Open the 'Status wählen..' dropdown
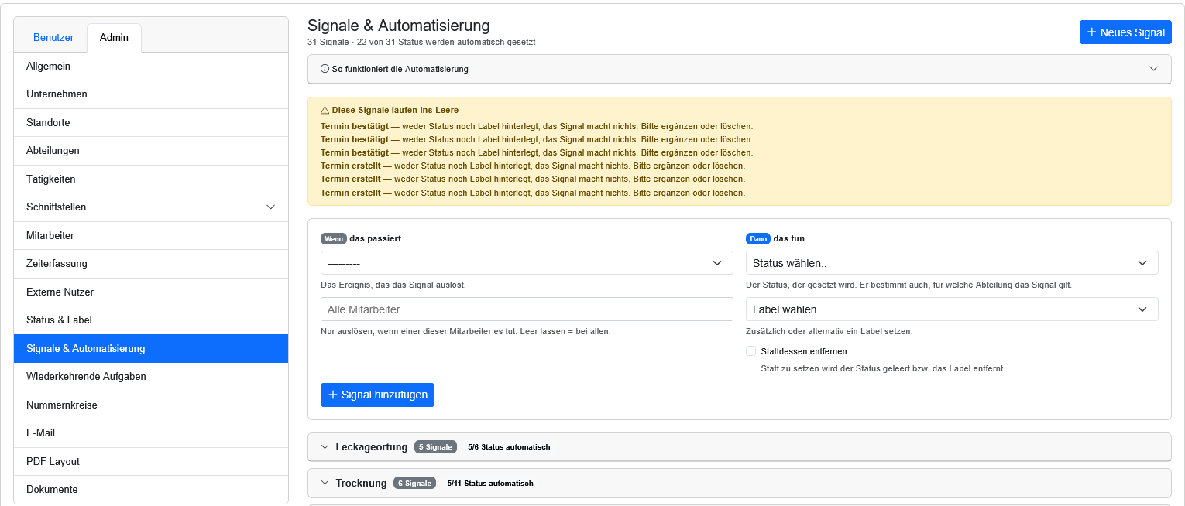 [x=952, y=263]
